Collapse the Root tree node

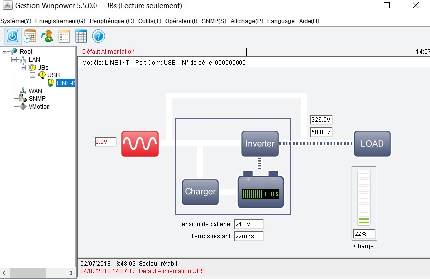tap(5, 51)
